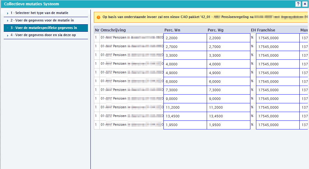309x169 pixels.
Task: Edit the Perc. Wn field with value 1,9500
Action: [x=185, y=125]
